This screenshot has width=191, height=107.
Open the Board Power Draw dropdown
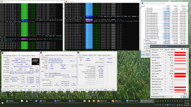165,87
